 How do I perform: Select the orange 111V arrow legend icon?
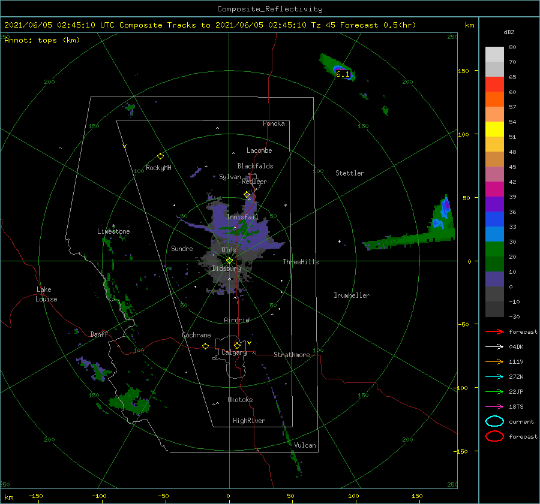click(494, 361)
